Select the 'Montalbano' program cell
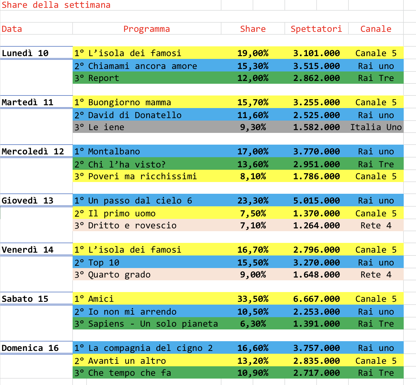Screen dimensions: 416x385 click(114, 151)
